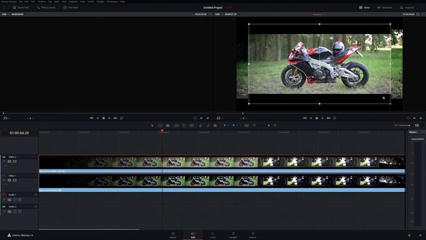Open the Timeline 1 name dropdown

[319, 14]
